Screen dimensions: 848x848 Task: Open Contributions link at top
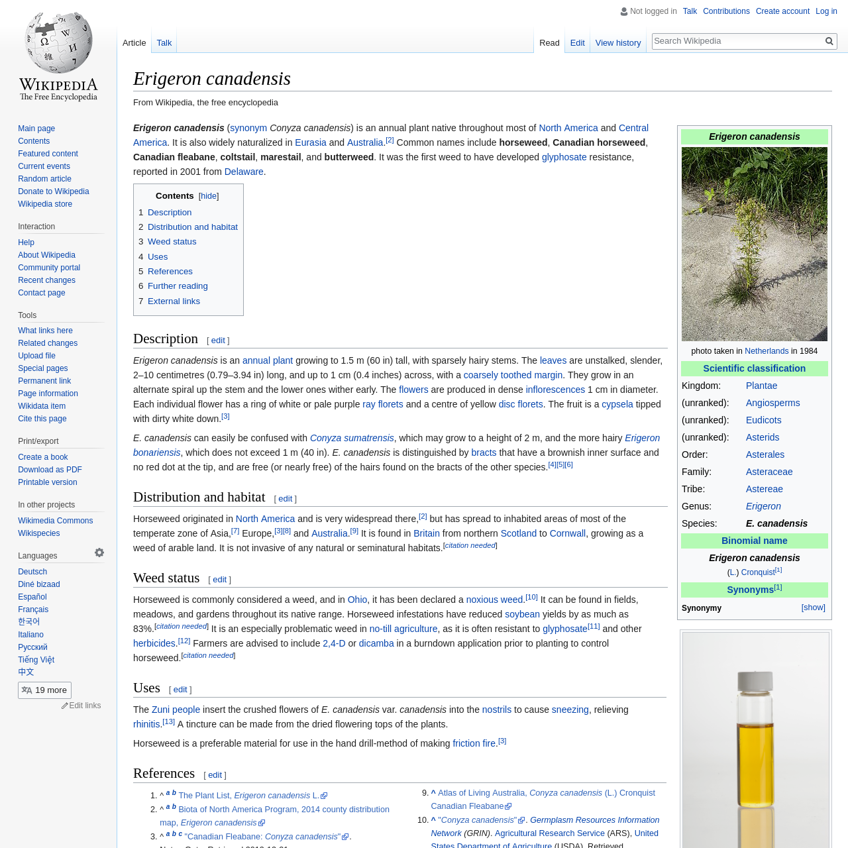pyautogui.click(x=726, y=11)
